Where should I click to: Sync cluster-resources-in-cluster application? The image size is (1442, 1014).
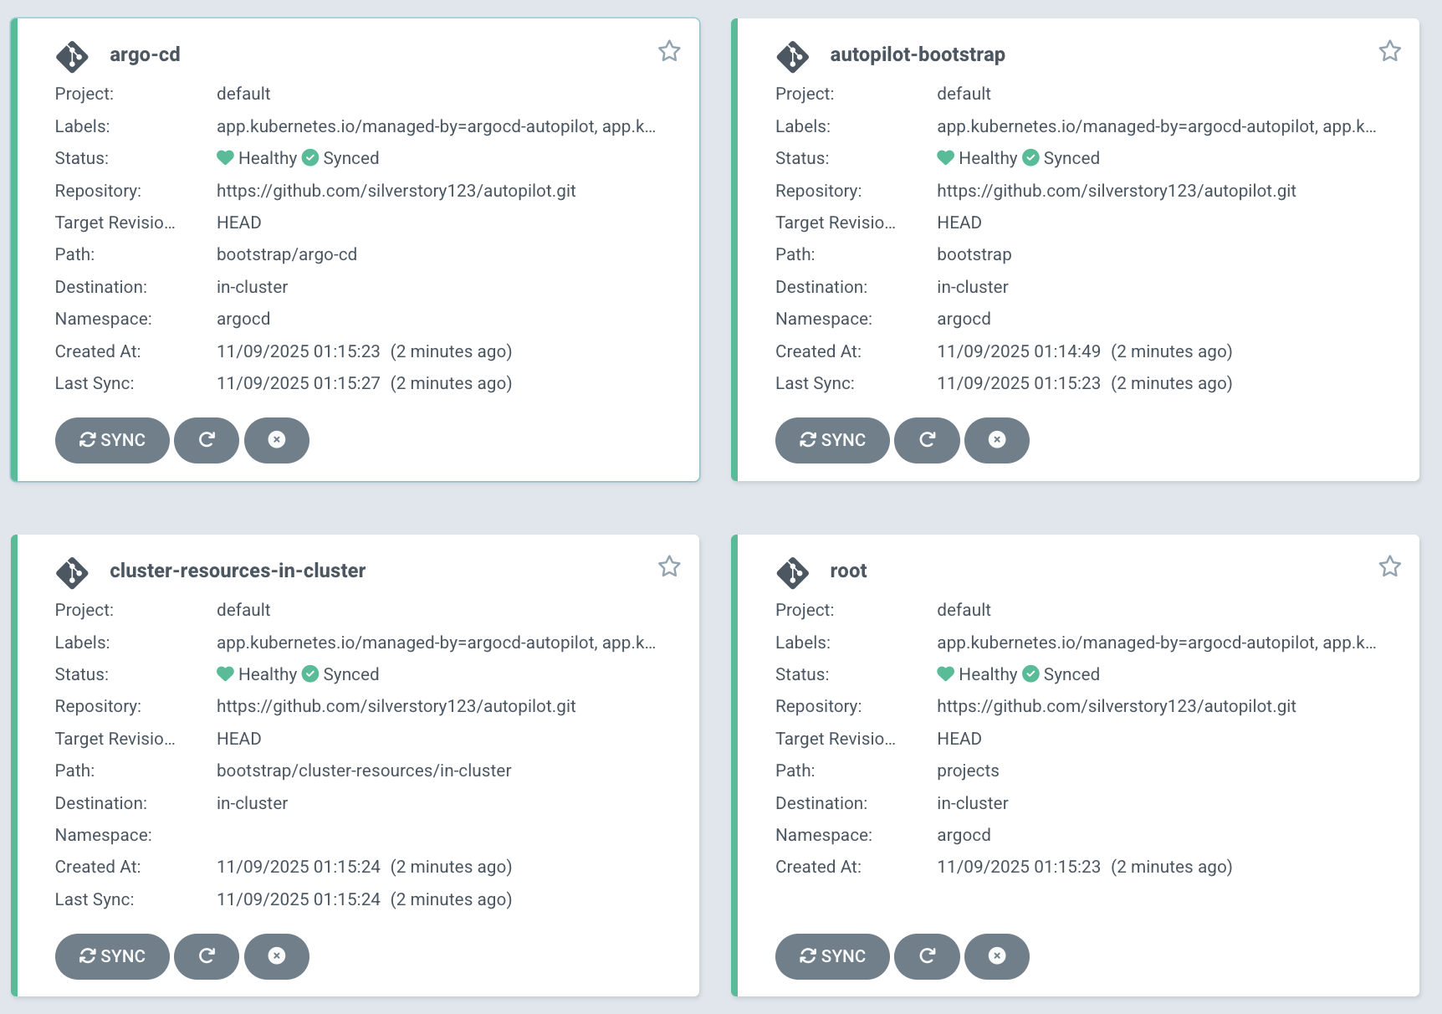click(112, 956)
